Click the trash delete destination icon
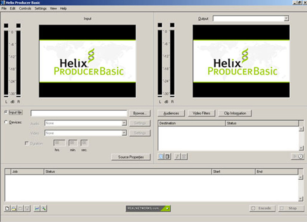307x222 pixels. click(x=184, y=156)
